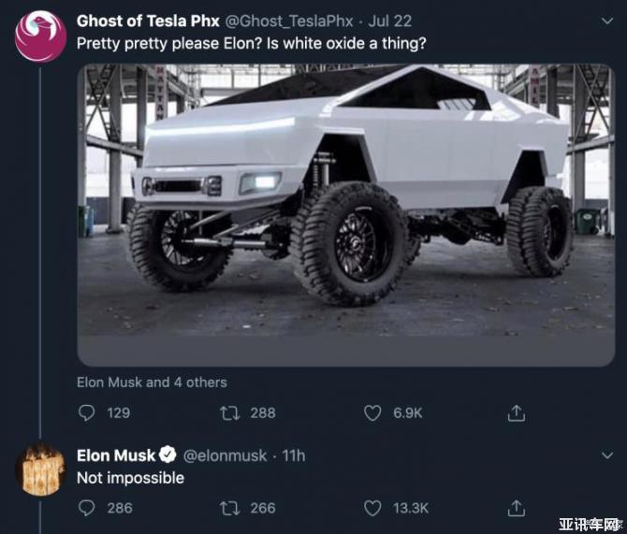Open Elon Musk's profile avatar
This screenshot has width=627, height=534.
point(40,470)
